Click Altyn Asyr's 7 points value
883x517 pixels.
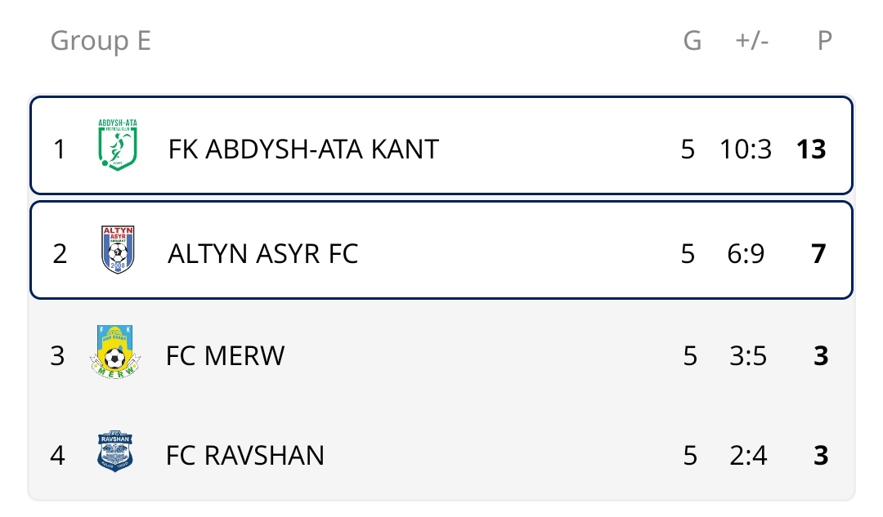coord(818,254)
